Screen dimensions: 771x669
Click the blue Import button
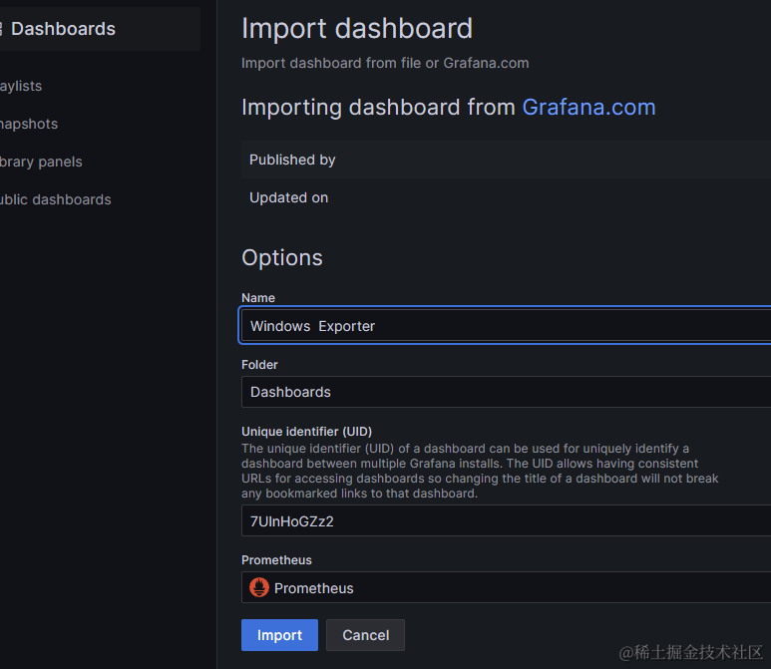[x=279, y=635]
